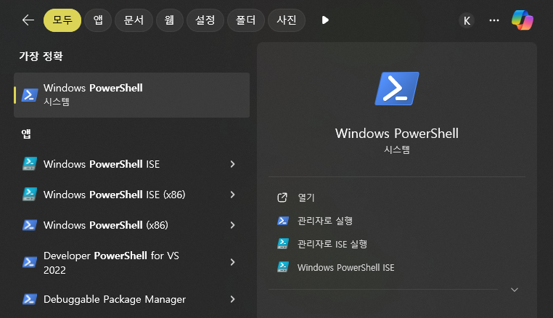Launch the Copilot icon
Screen dimensions: 553x318
(x=523, y=20)
